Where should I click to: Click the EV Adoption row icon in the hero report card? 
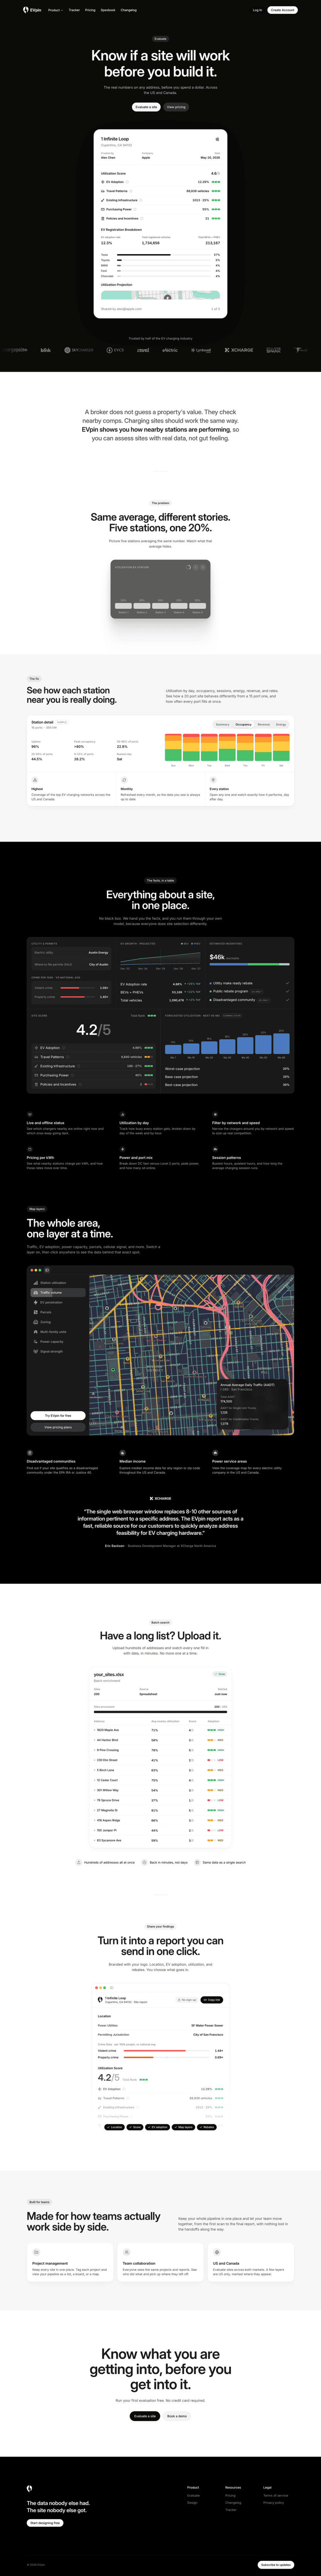103,182
